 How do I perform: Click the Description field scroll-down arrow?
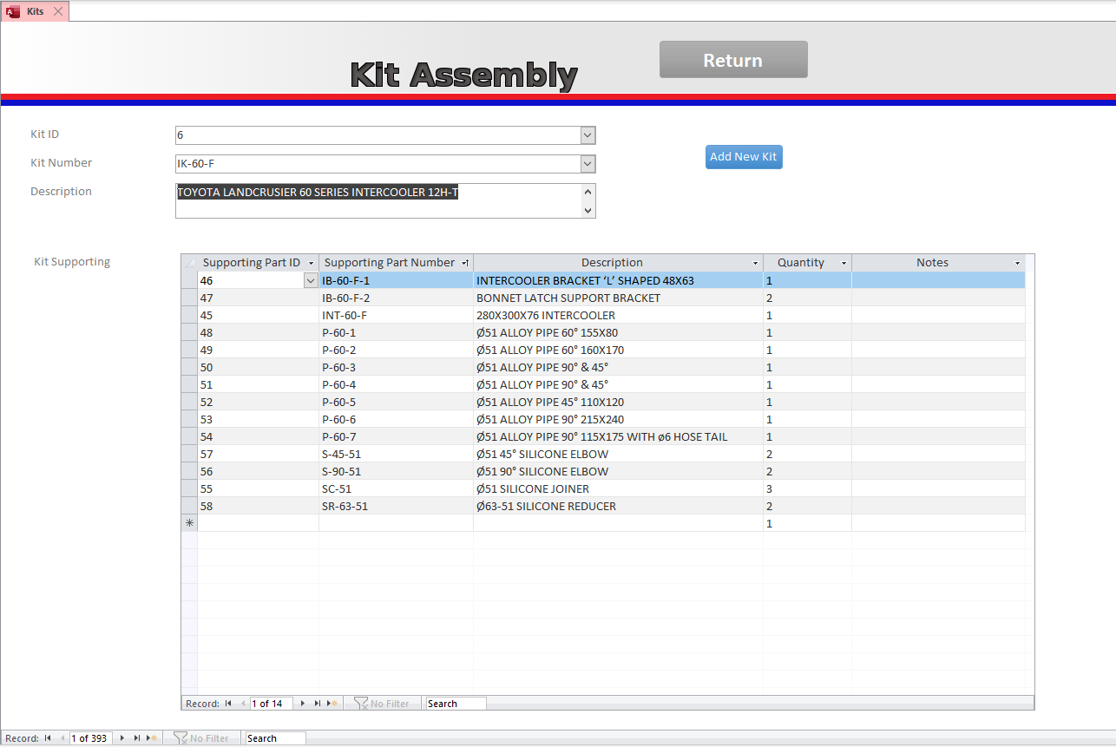[588, 210]
